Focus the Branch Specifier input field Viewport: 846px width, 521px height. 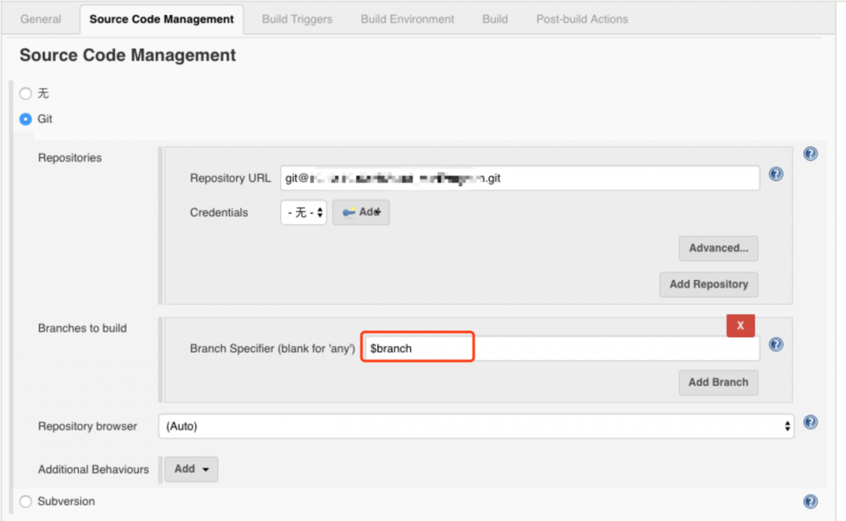(561, 348)
